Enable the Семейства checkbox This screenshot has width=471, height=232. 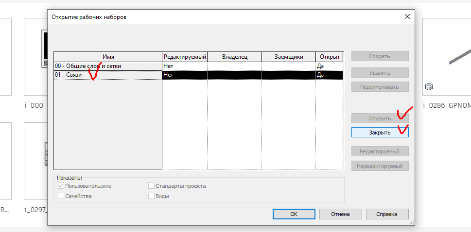tap(61, 196)
